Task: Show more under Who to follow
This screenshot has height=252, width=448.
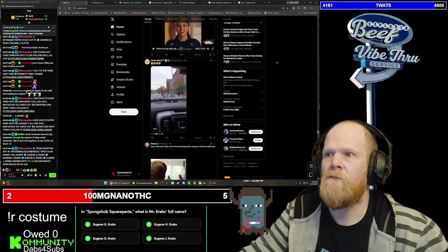Action: tap(228, 156)
